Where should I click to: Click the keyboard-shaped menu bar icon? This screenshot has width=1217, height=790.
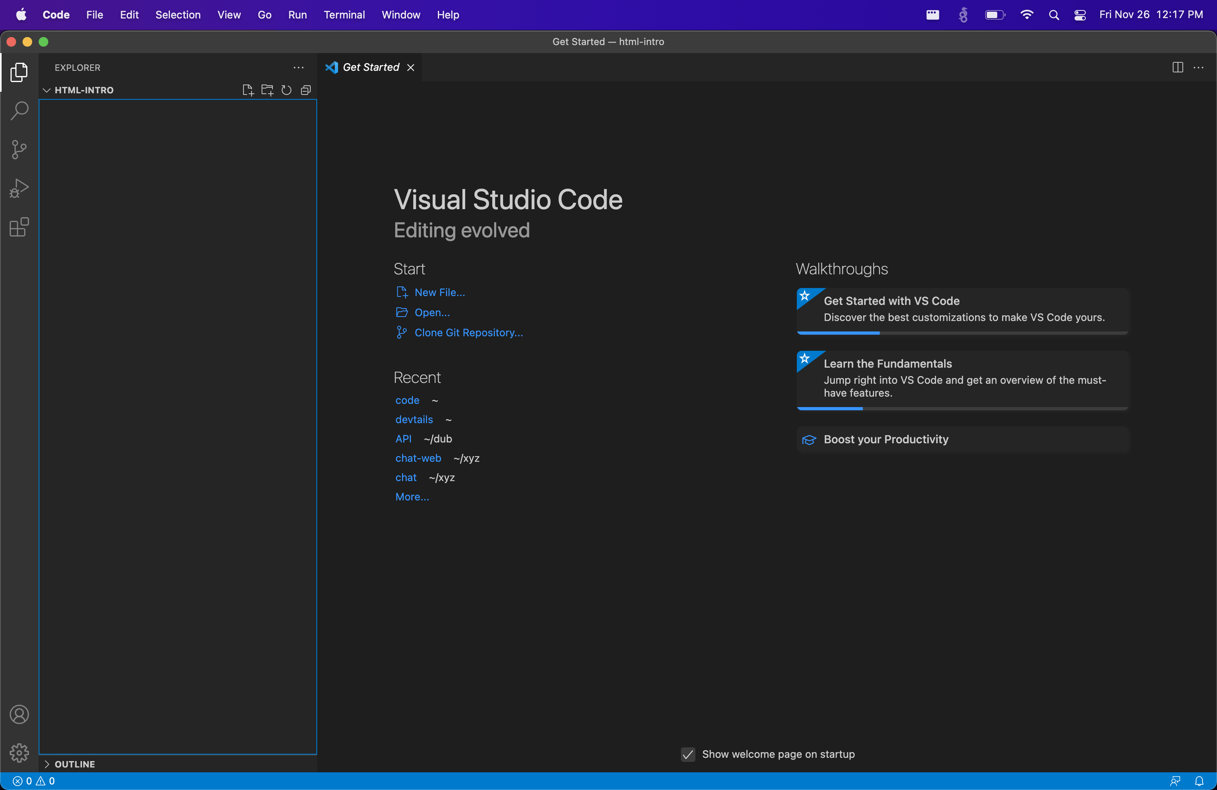[933, 15]
